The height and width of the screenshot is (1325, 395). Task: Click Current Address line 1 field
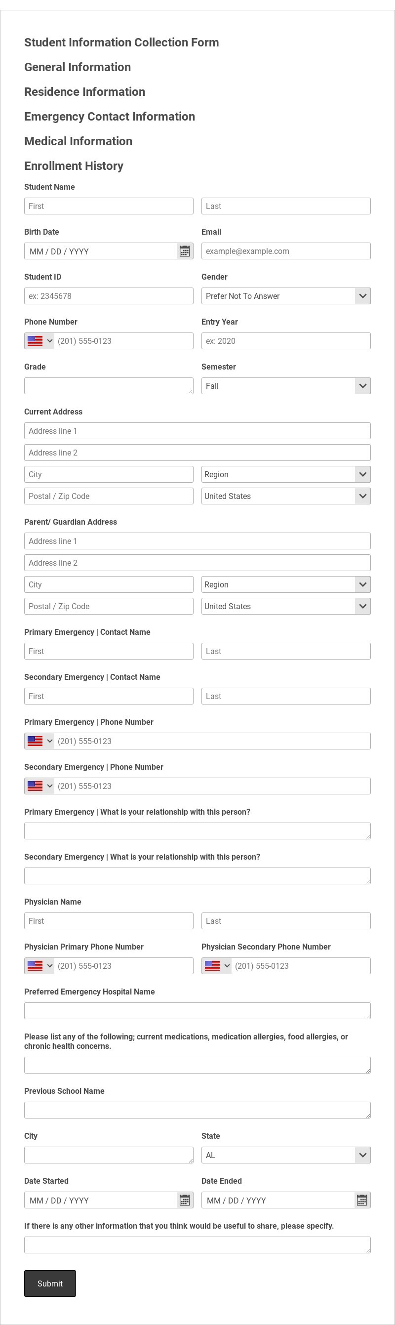click(x=197, y=430)
